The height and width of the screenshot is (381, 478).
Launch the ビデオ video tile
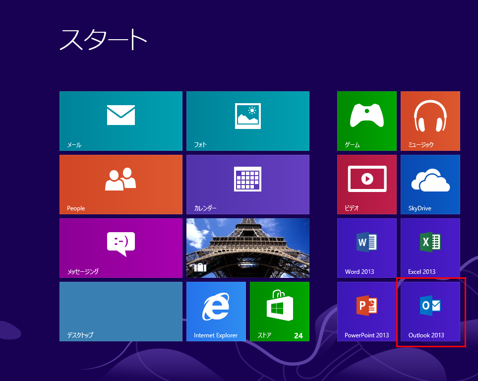click(367, 185)
